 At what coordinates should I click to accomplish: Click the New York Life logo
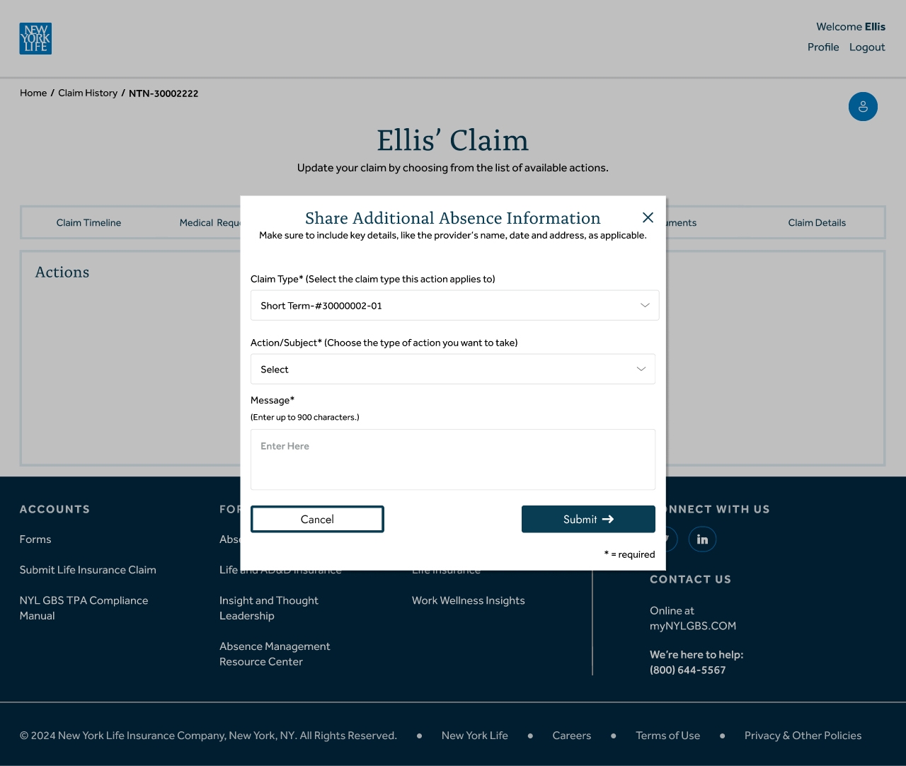coord(35,38)
